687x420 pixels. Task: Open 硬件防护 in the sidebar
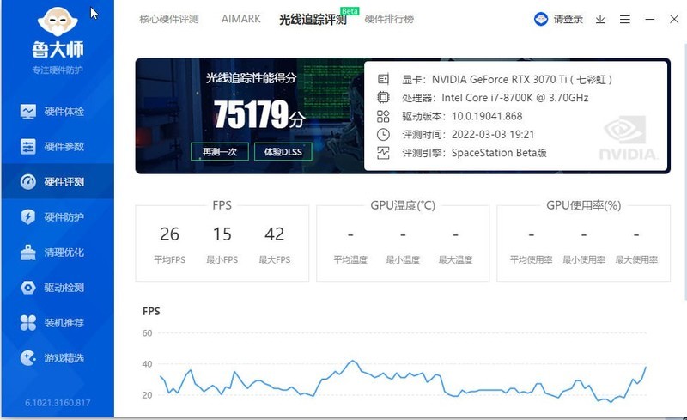[x=58, y=217]
